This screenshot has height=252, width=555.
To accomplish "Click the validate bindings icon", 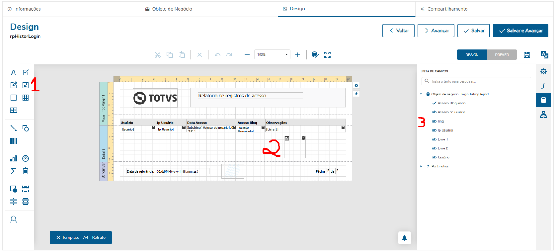I will 315,55.
